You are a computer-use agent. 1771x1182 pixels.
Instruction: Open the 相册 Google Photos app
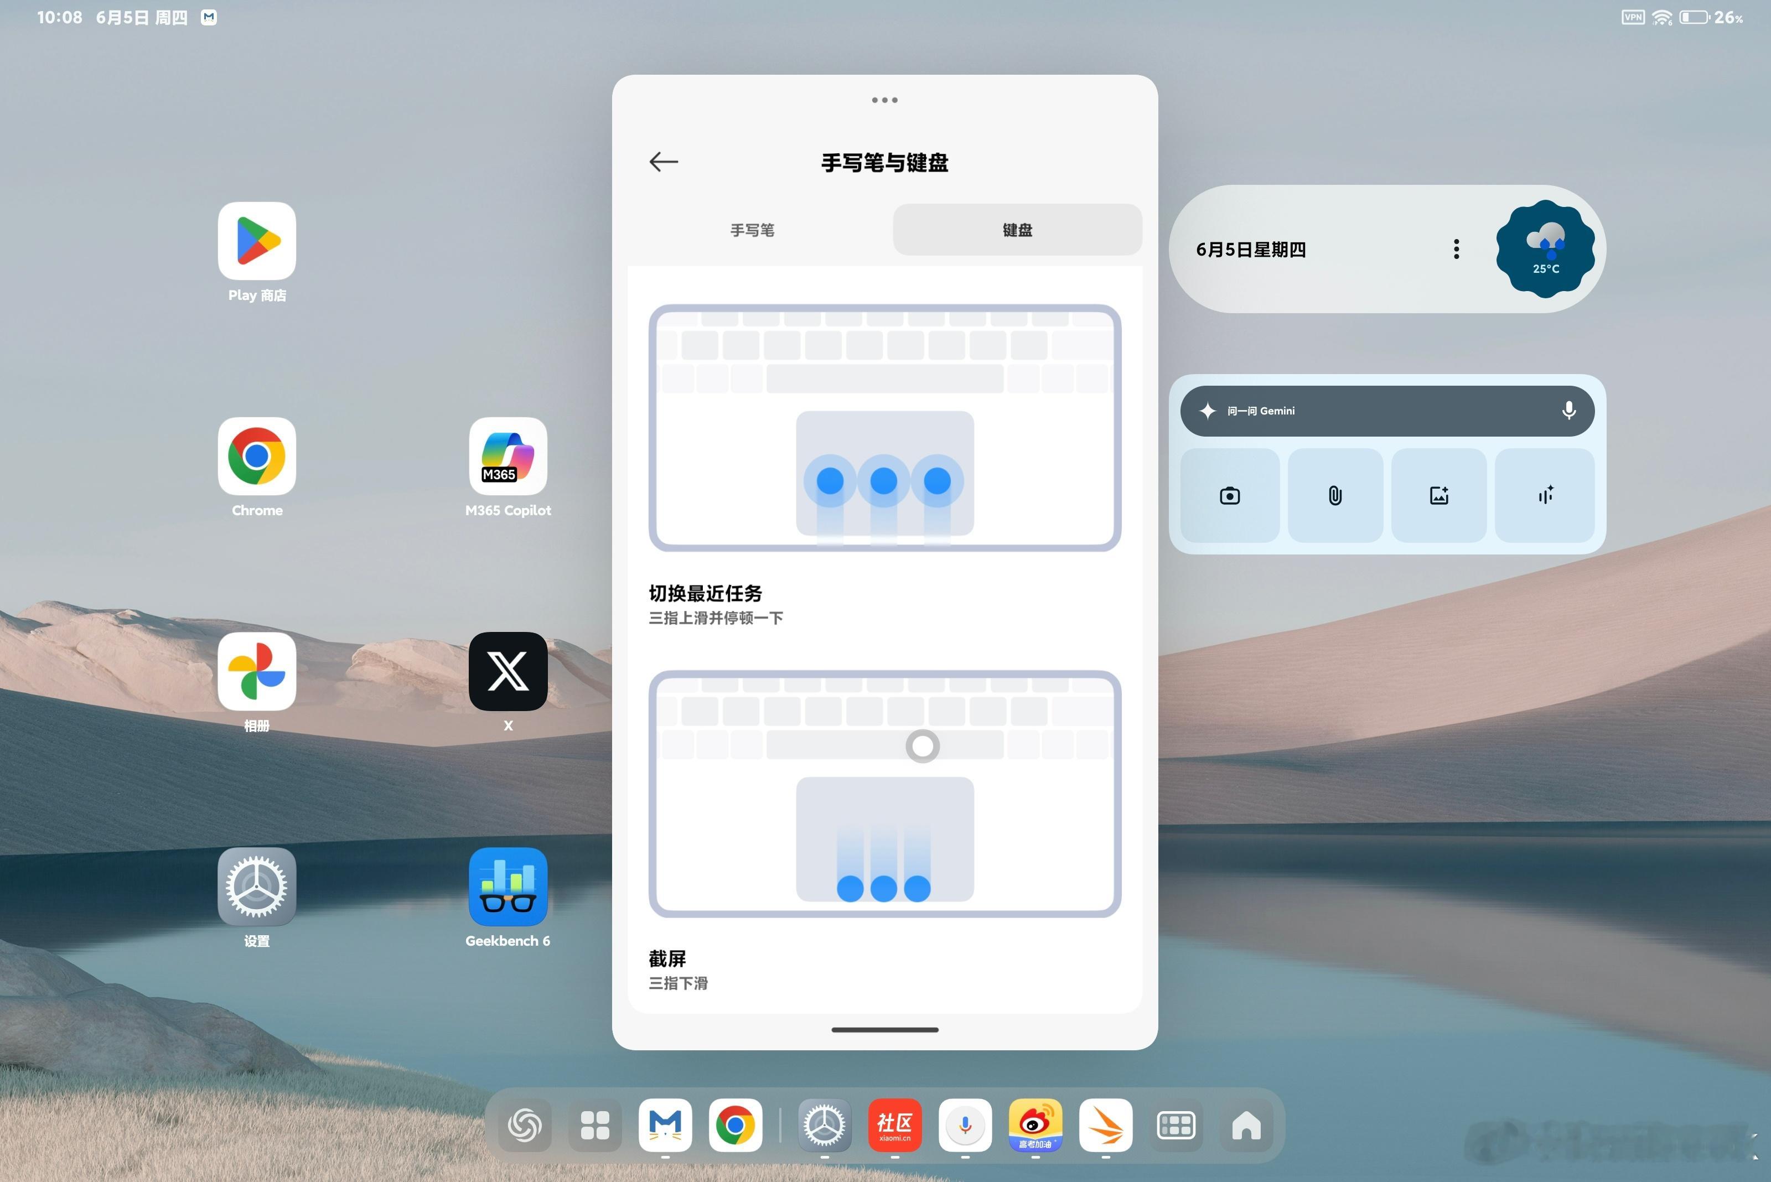[257, 671]
